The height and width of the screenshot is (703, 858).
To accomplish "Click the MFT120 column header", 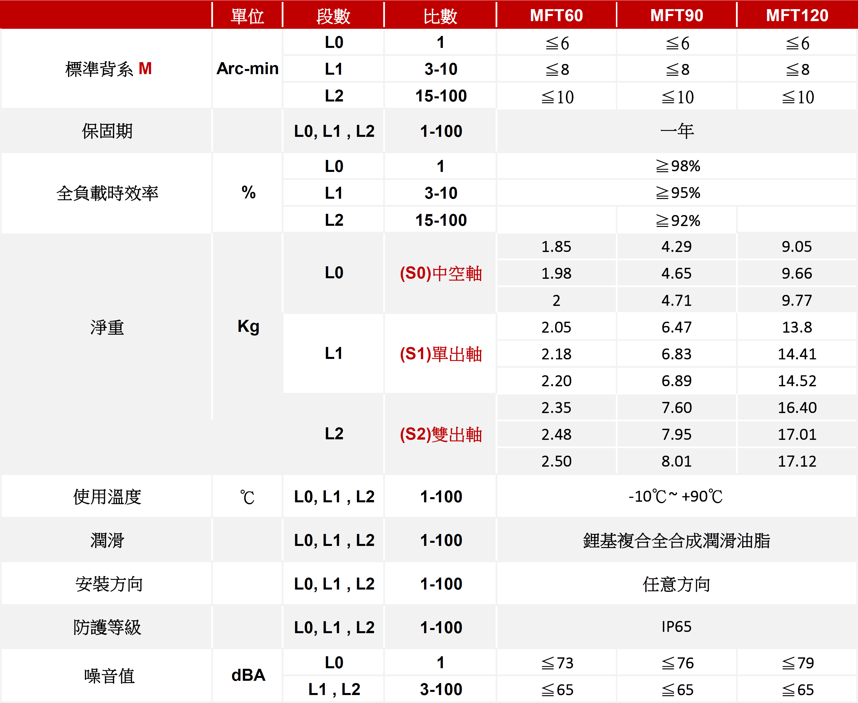I will tap(797, 15).
